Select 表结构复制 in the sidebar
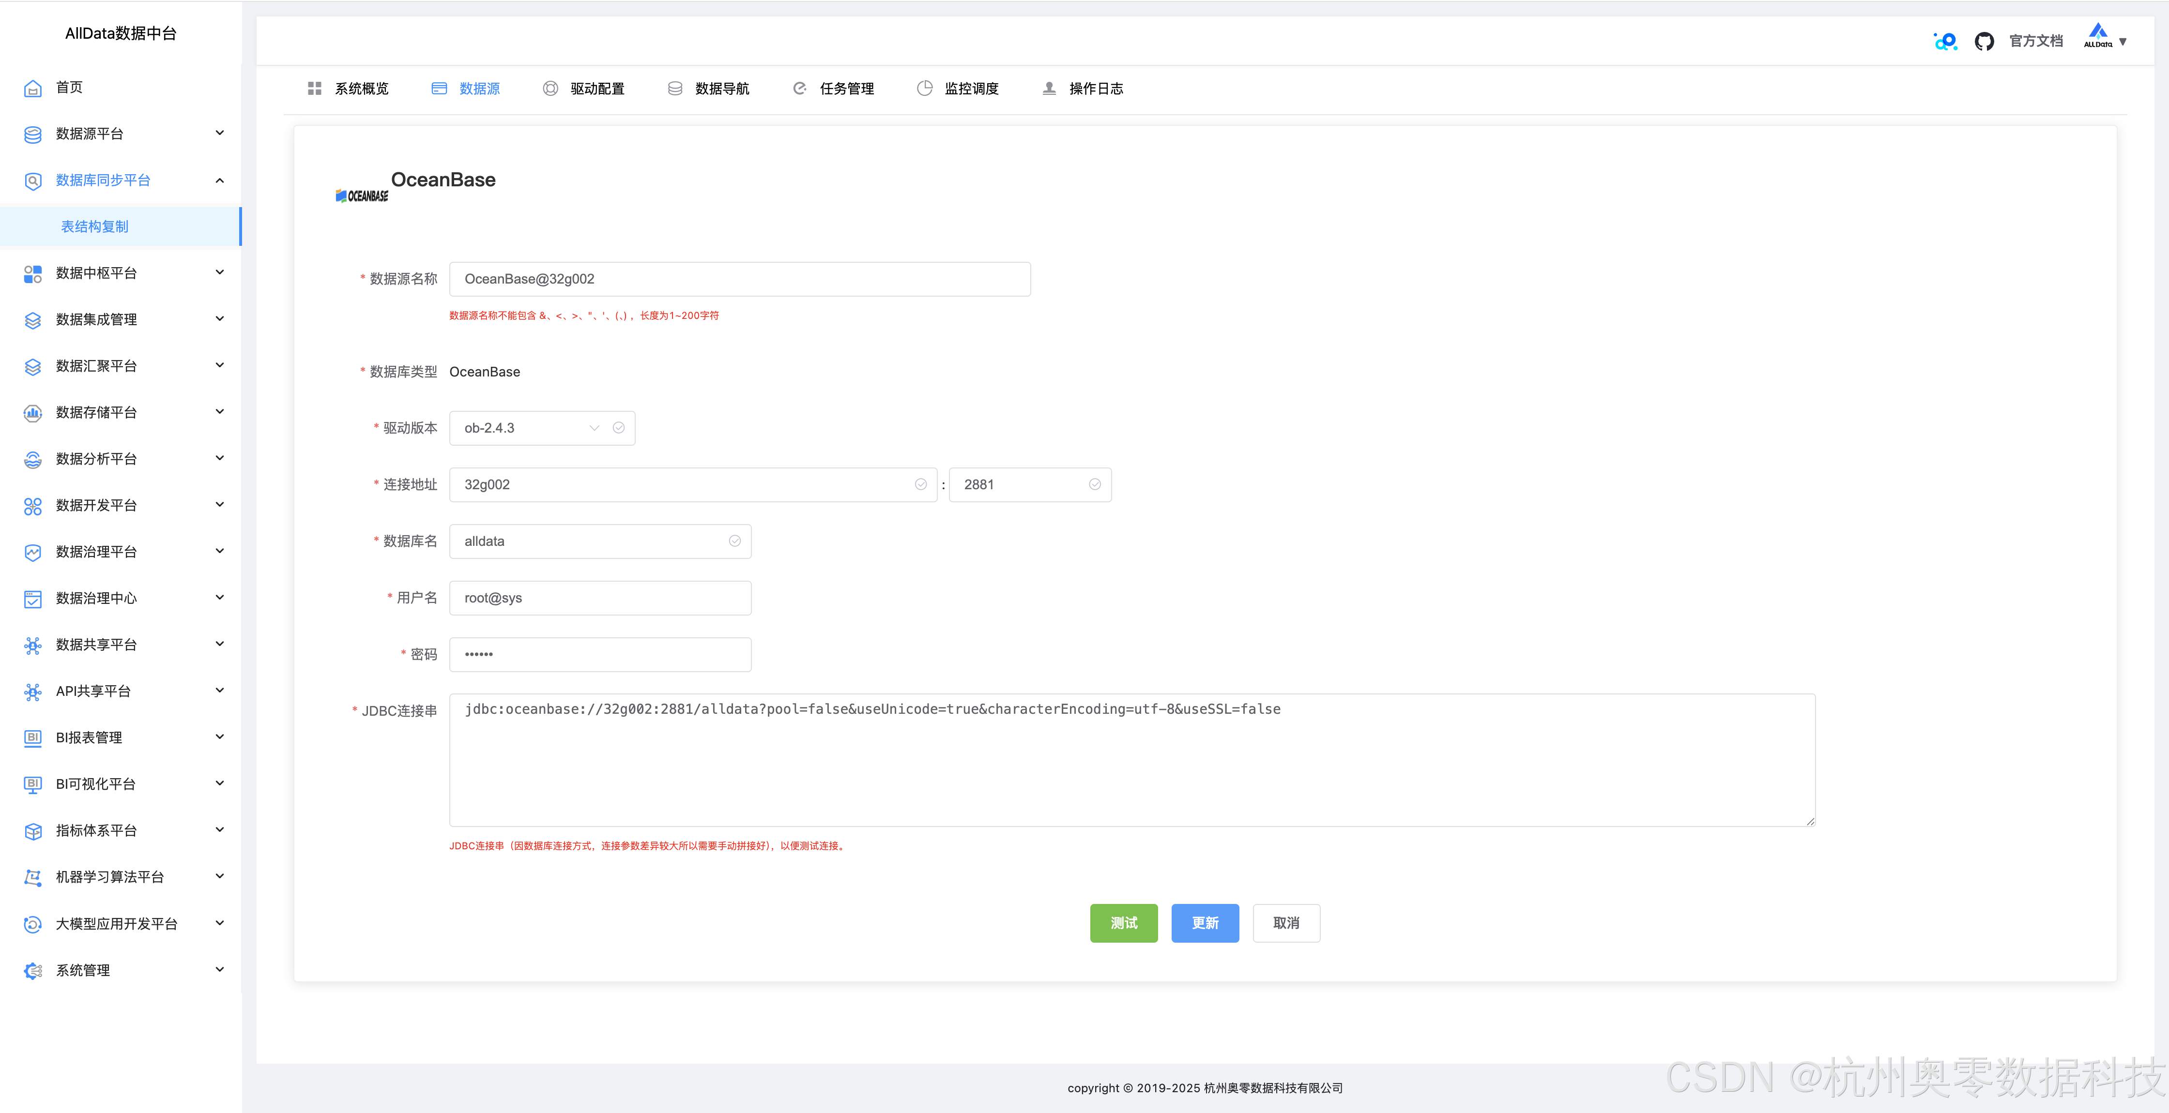 pyautogui.click(x=95, y=226)
